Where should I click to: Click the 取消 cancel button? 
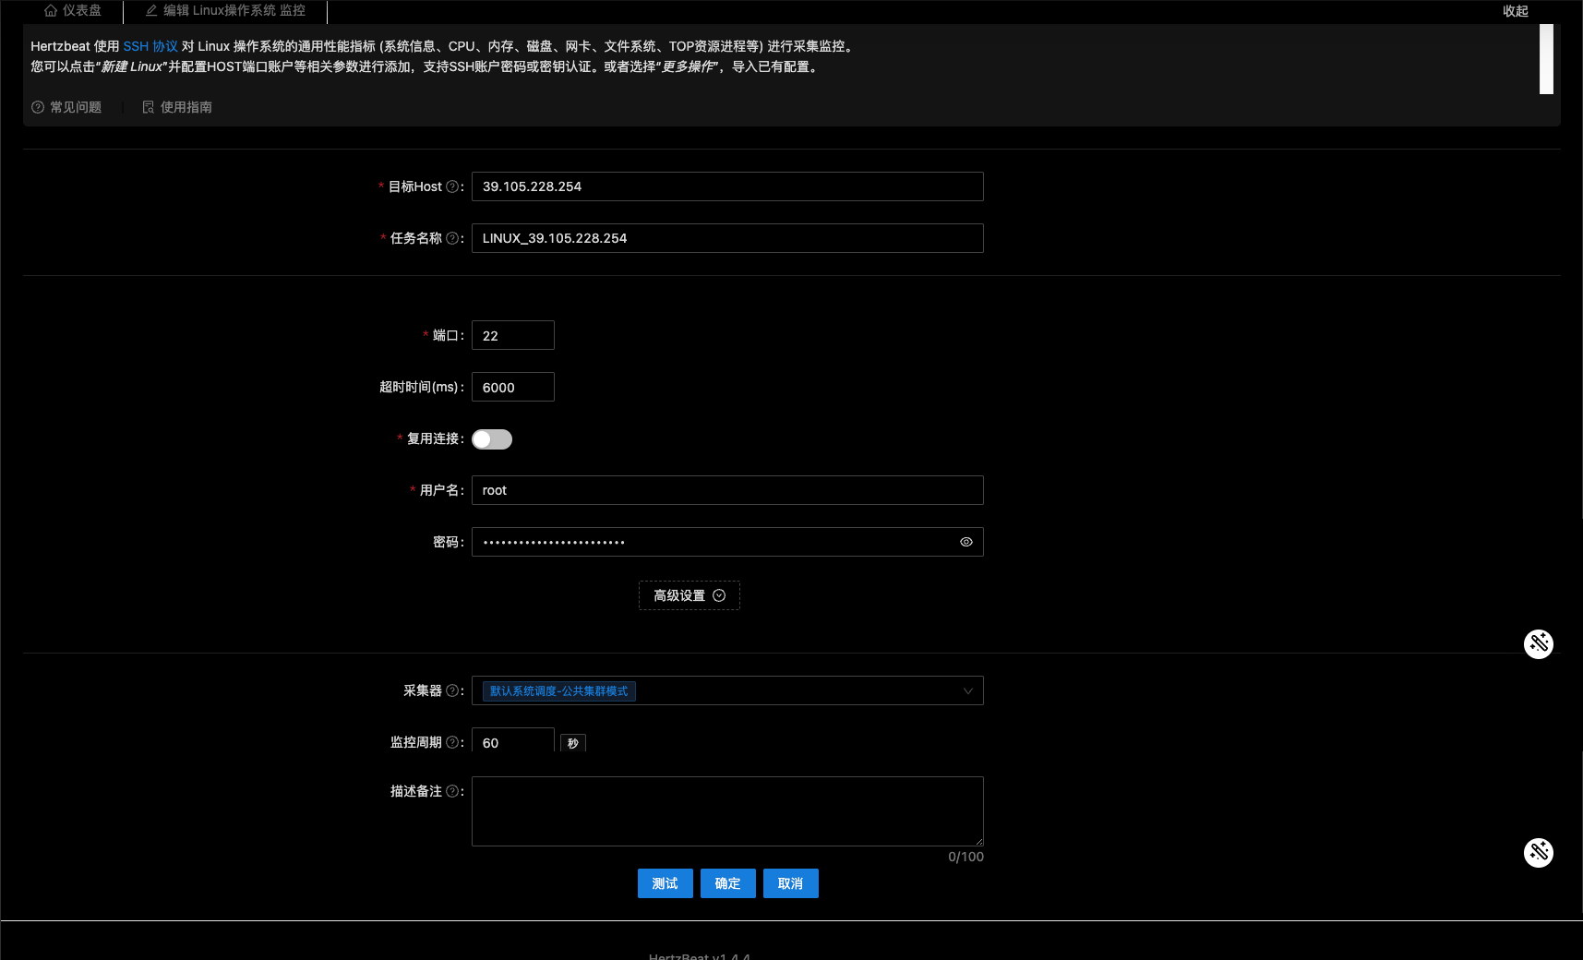[x=791, y=883]
